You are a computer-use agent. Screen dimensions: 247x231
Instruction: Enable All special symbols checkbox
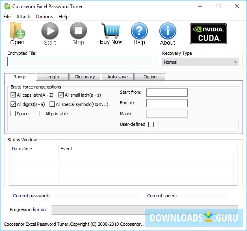tap(52, 104)
